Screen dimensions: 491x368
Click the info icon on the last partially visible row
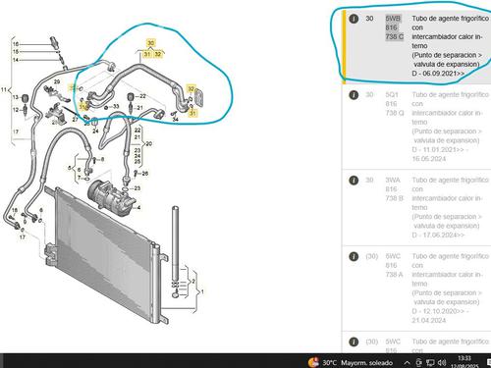pos(354,342)
